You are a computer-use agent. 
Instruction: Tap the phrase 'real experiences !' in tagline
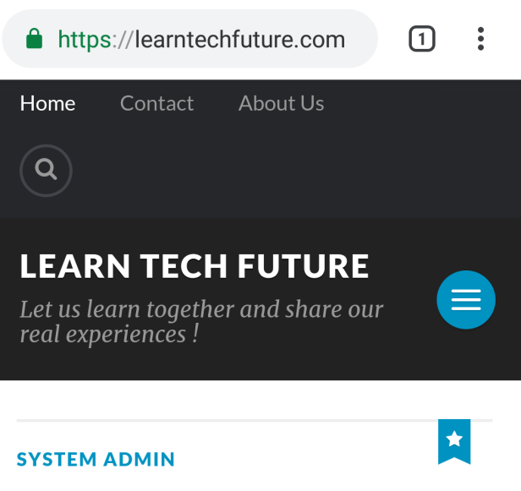tap(108, 334)
